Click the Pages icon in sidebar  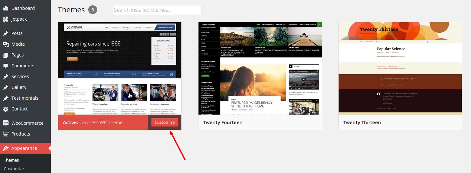[6, 55]
